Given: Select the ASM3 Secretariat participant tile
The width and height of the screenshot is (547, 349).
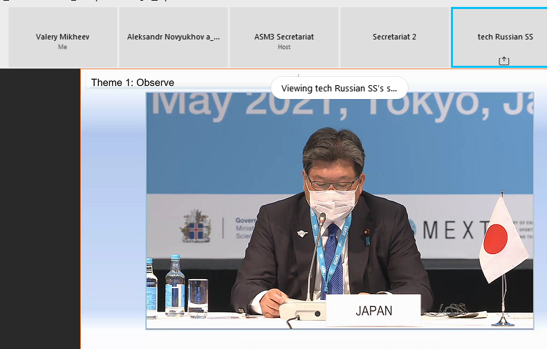Looking at the screenshot, I should click(x=284, y=37).
